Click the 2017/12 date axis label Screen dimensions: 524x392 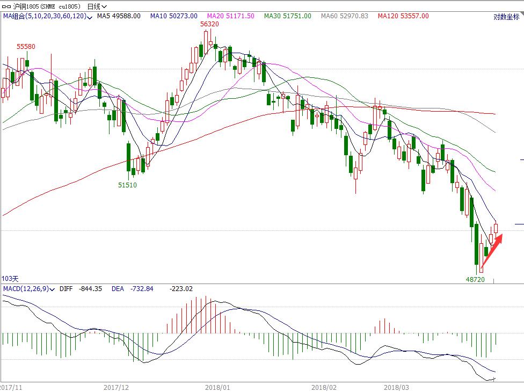[x=116, y=388]
